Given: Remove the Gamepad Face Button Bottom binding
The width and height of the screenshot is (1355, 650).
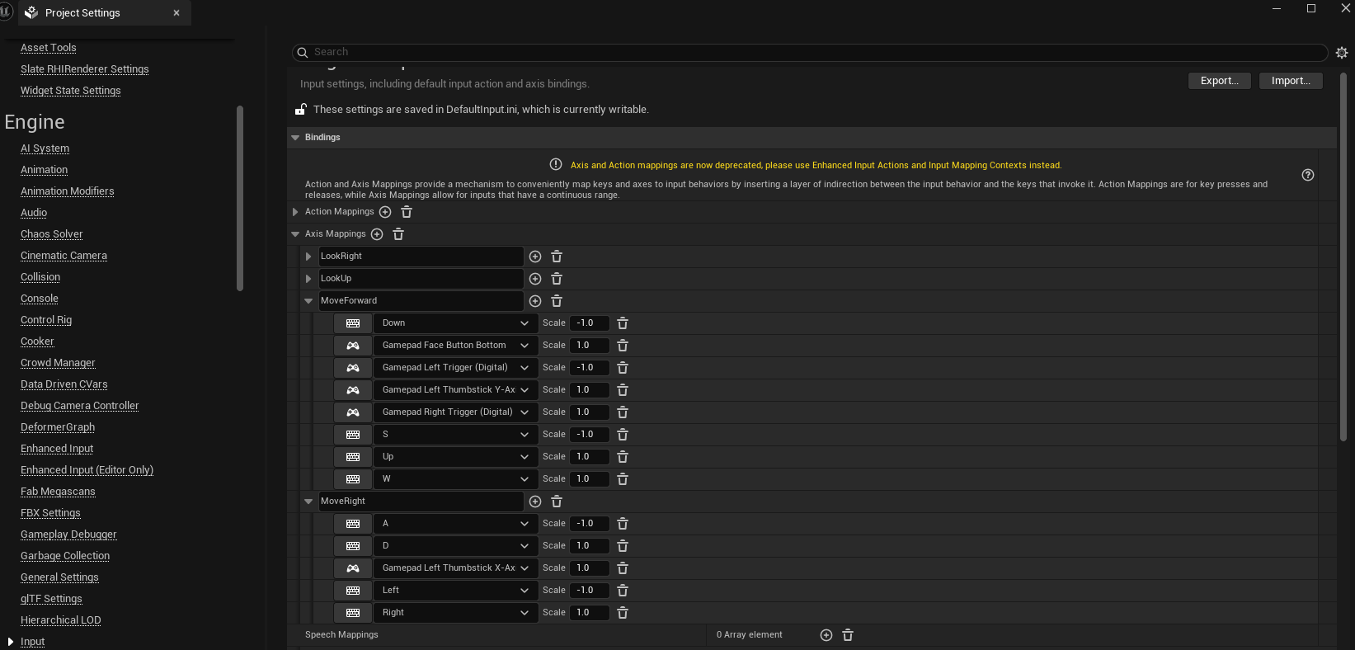Looking at the screenshot, I should coord(623,346).
